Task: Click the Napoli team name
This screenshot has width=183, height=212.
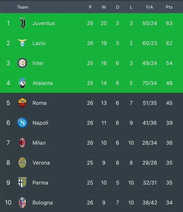Action: pyautogui.click(x=40, y=123)
